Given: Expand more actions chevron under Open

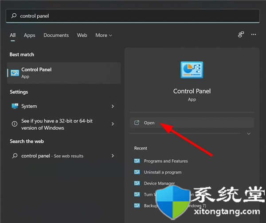Looking at the screenshot, I should click(249, 134).
